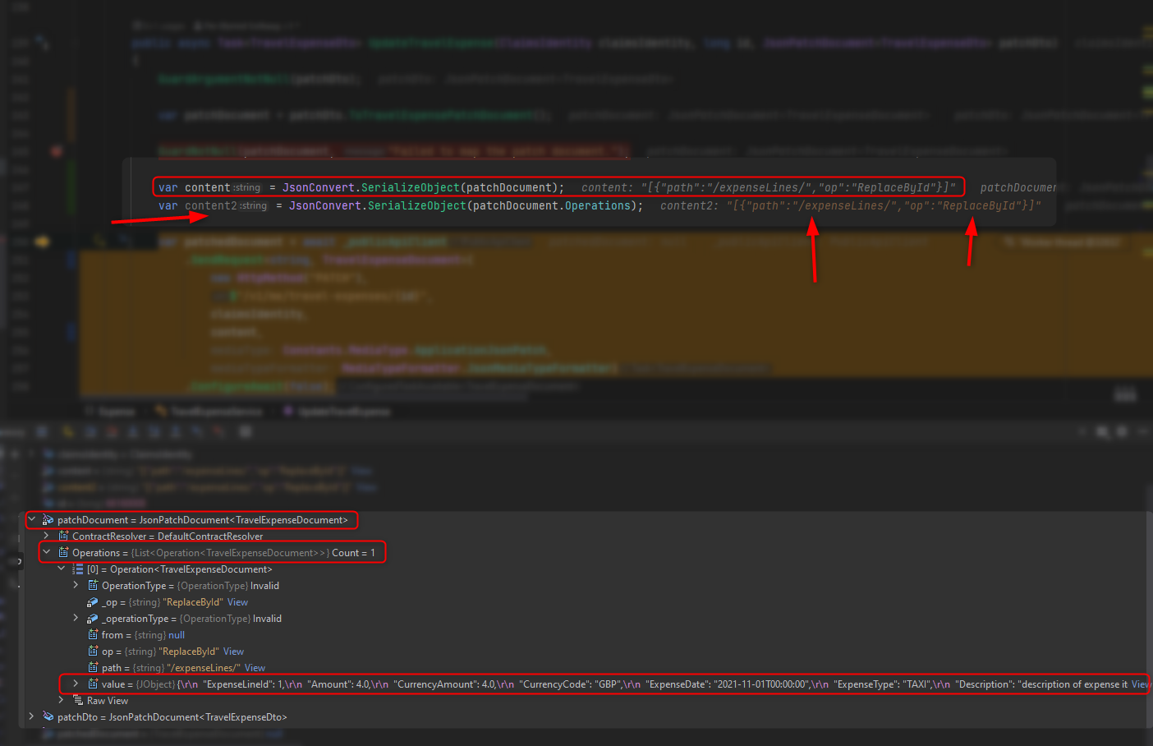Select from = {string} null row
Image resolution: width=1153 pixels, height=746 pixels.
click(x=143, y=635)
